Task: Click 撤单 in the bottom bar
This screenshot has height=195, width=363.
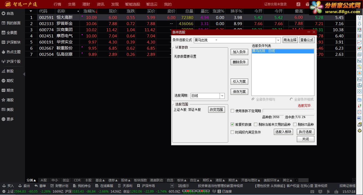Action: coord(40,186)
